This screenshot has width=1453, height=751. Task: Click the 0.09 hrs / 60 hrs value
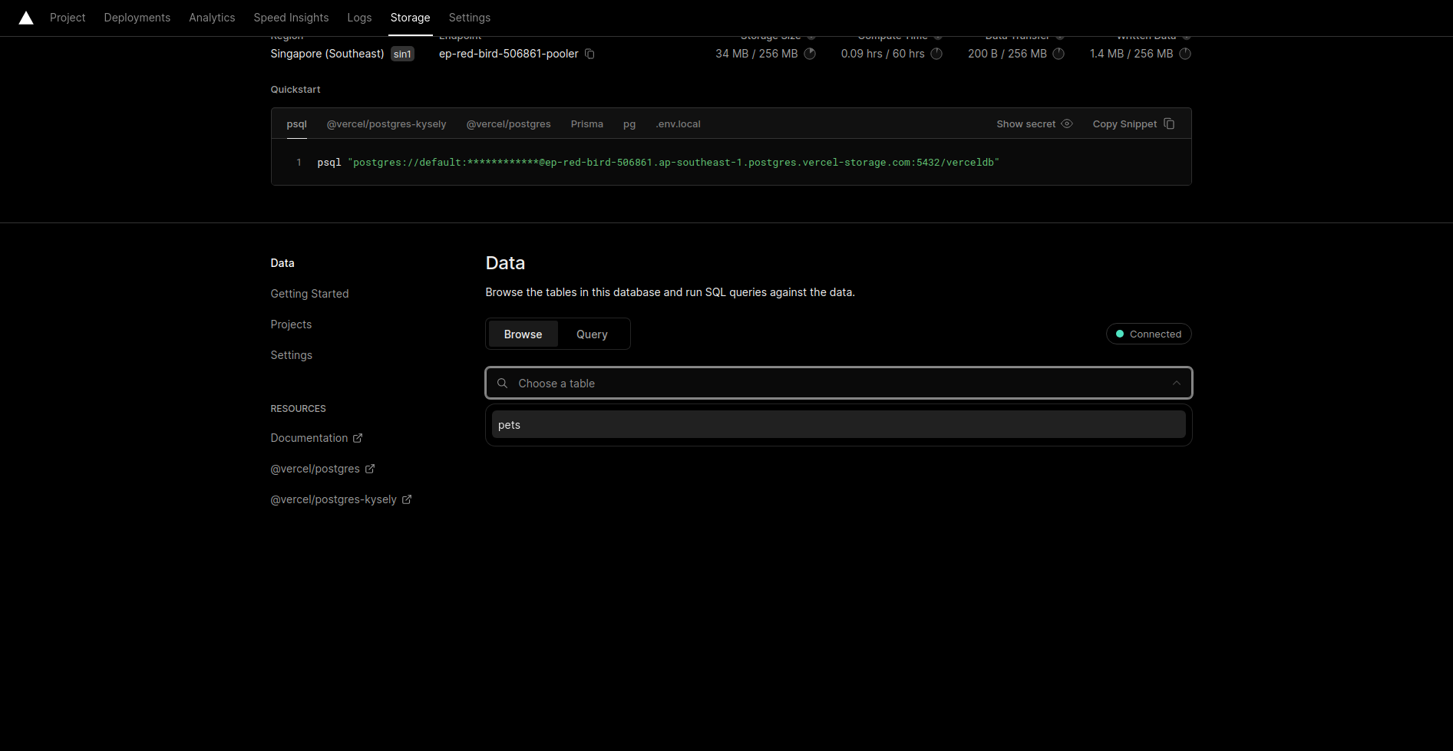(883, 54)
